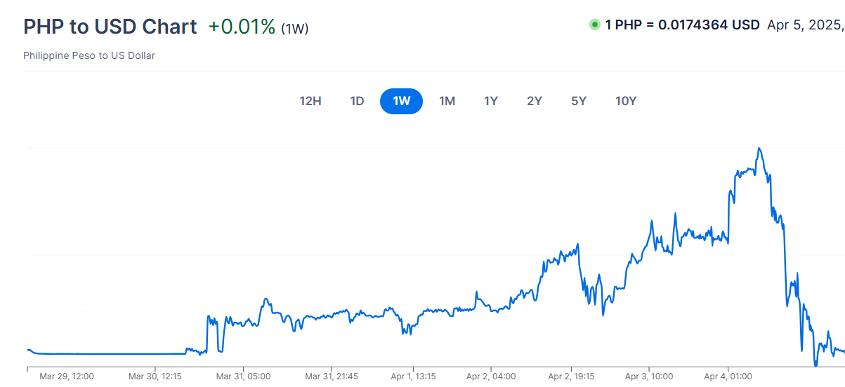Click the Philippine Peso to US Dollar subtitle
845x387 pixels.
pos(89,55)
